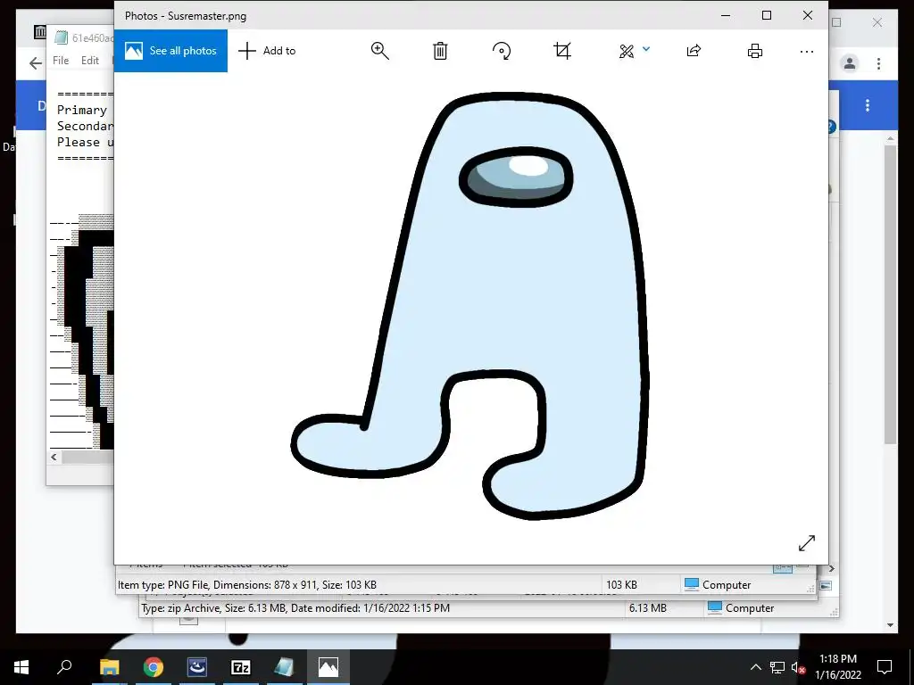Delete photo with trash icon
The image size is (914, 685).
(440, 51)
